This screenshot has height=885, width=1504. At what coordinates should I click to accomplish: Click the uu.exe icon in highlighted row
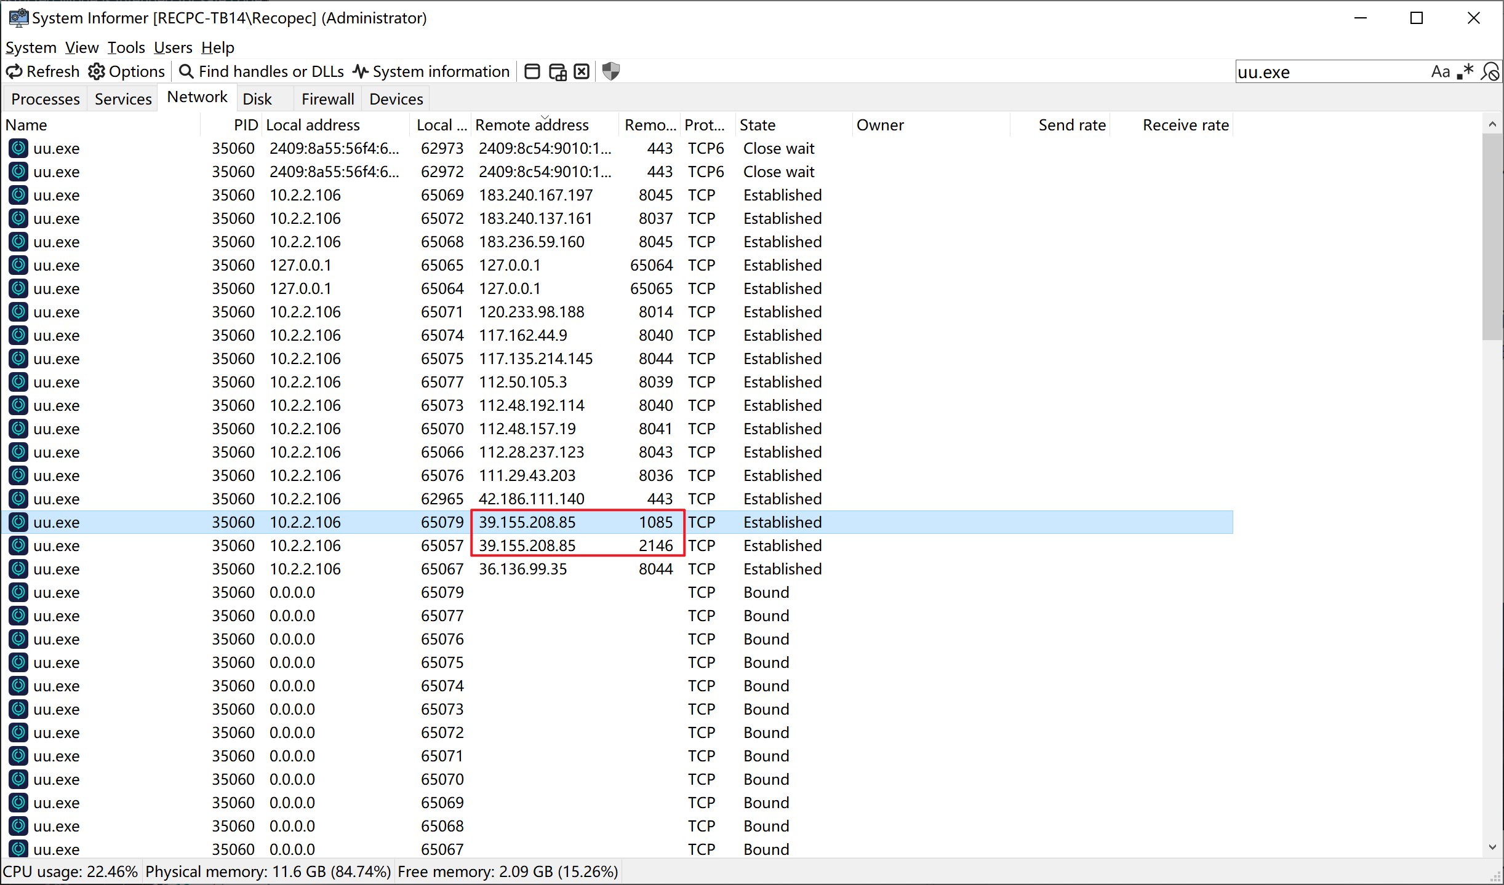point(18,522)
